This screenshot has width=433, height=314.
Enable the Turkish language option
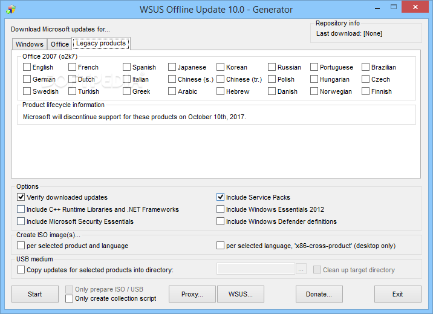point(72,91)
